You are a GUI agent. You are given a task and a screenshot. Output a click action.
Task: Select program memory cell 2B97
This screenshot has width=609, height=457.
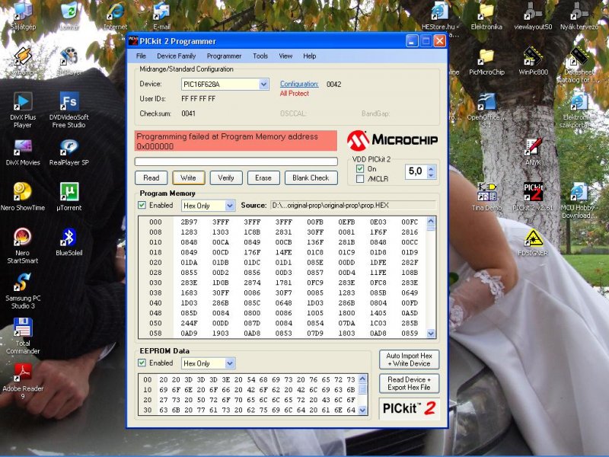click(189, 222)
